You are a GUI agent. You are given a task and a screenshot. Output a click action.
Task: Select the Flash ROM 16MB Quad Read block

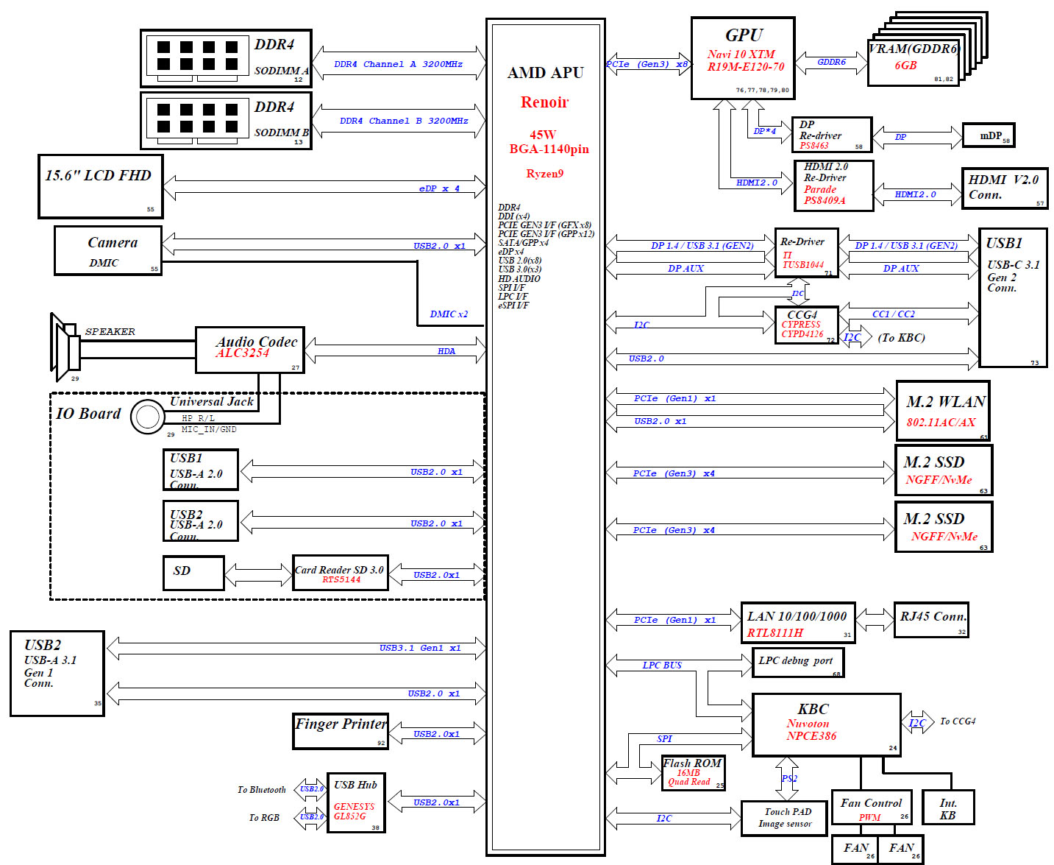click(693, 773)
